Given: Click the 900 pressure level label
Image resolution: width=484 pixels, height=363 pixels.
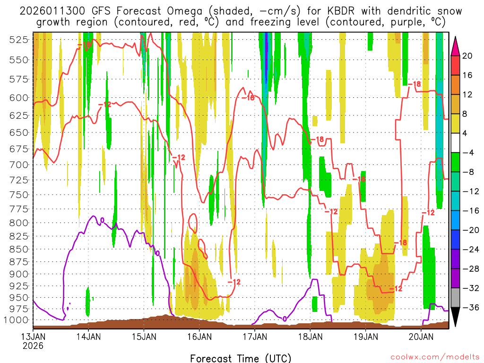Looking at the screenshot, I should coord(18,274).
